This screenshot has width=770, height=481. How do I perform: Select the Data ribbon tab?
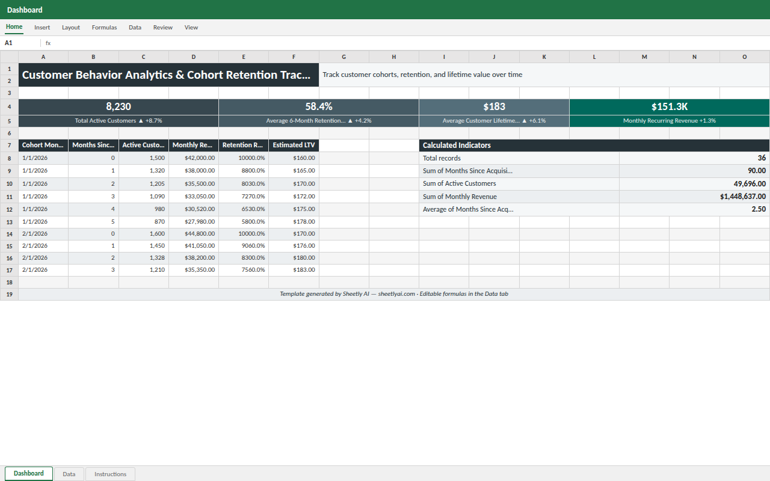click(x=135, y=27)
